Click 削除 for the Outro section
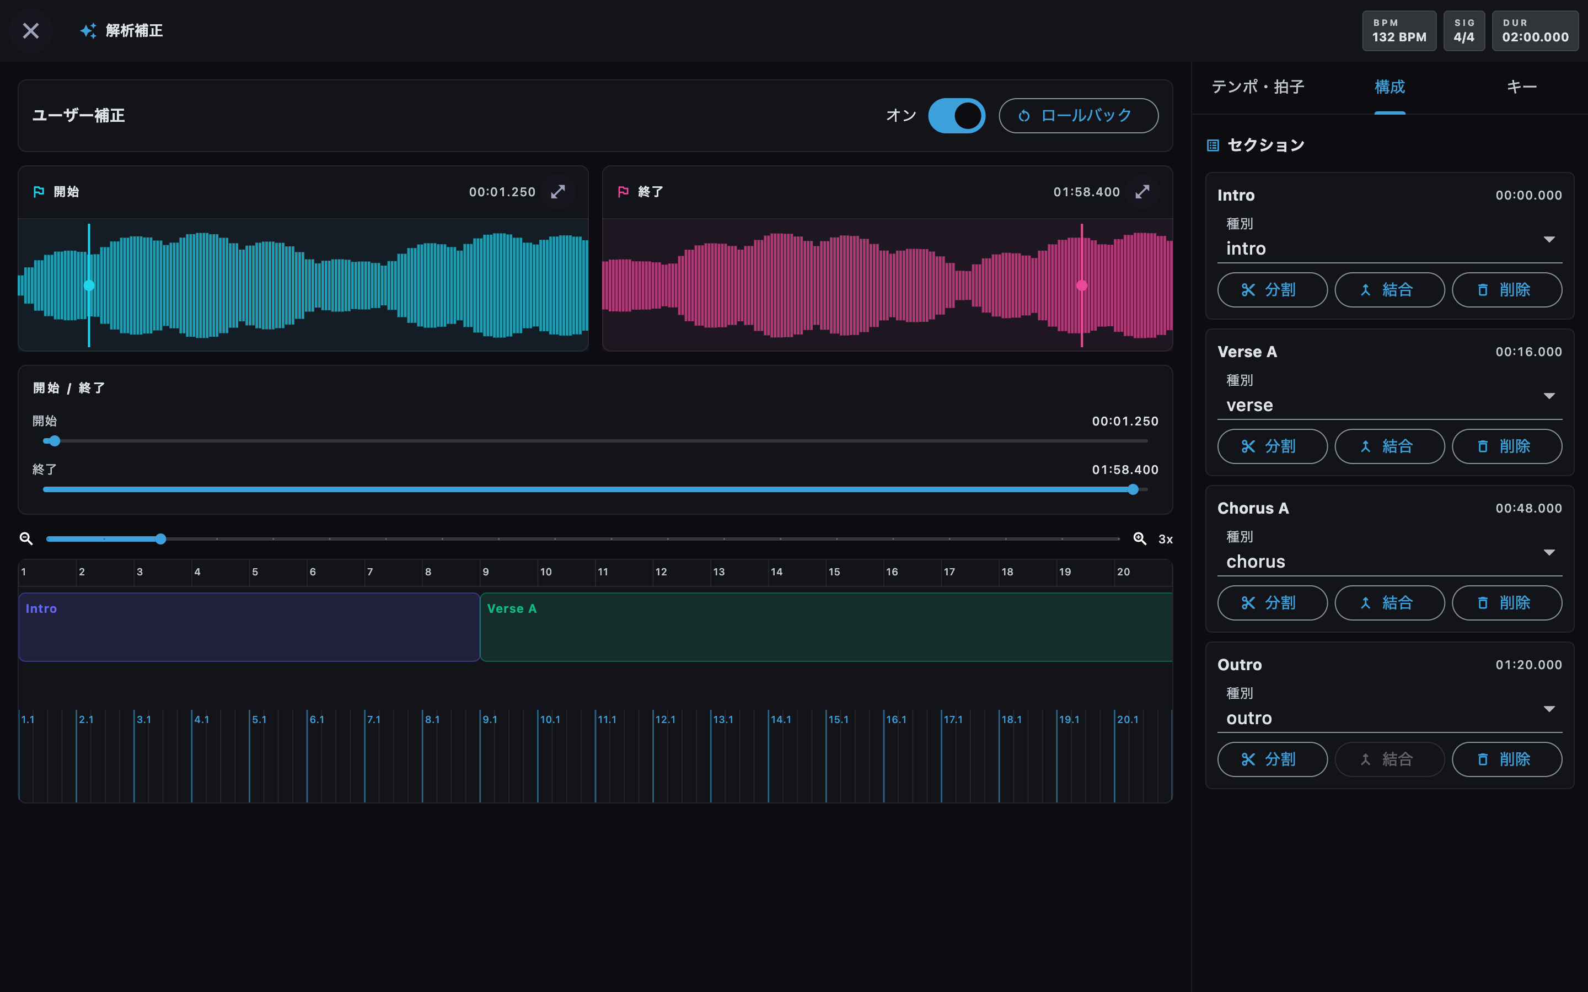Screen dimensions: 1588x992 pos(1506,759)
